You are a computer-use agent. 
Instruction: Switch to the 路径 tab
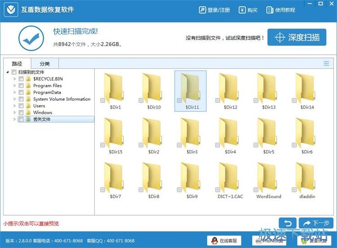17,64
